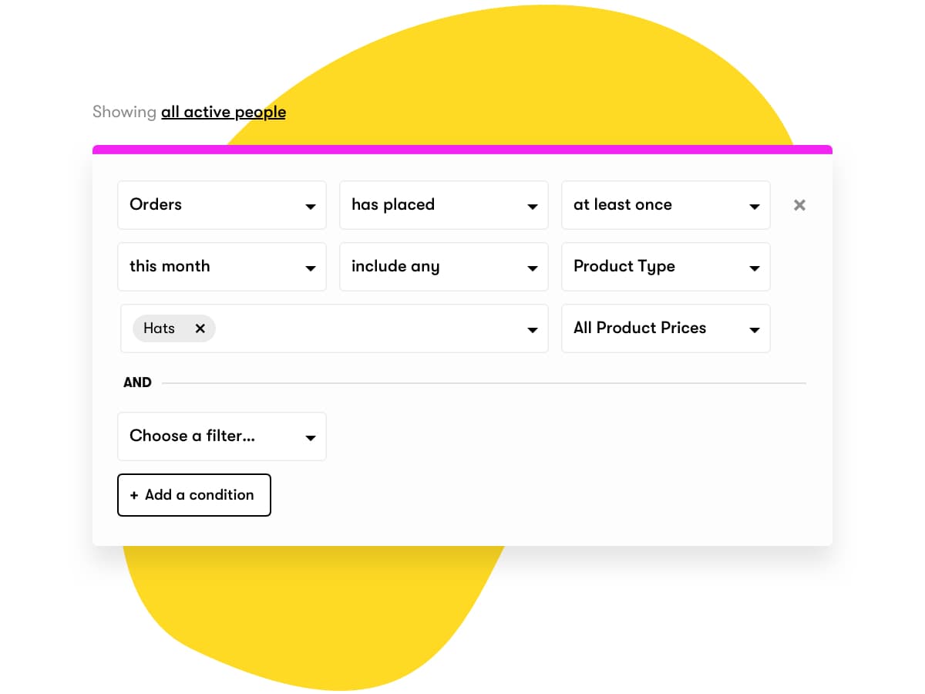The image size is (925, 694).
Task: Open the at least once dropdown
Action: click(x=665, y=205)
